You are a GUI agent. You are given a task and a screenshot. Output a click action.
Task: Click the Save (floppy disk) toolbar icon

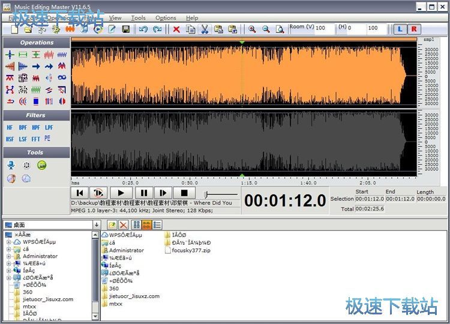(126, 29)
